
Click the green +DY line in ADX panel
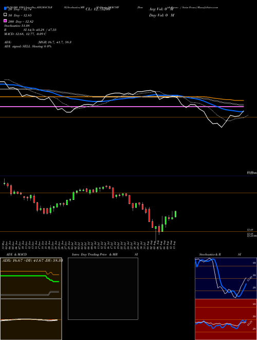[30, 278]
